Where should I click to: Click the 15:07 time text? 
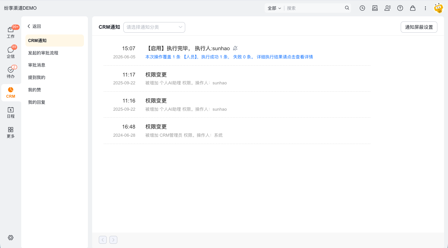(x=129, y=48)
